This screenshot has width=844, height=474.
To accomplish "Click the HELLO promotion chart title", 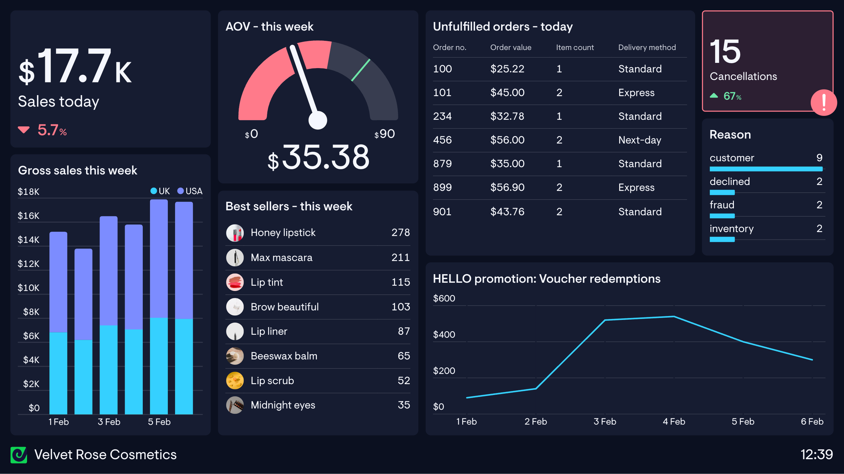I will [546, 279].
